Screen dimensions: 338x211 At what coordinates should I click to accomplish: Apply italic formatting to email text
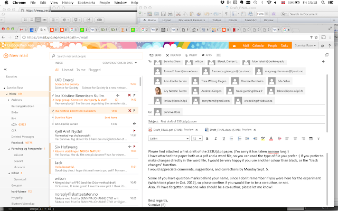[x=215, y=138]
